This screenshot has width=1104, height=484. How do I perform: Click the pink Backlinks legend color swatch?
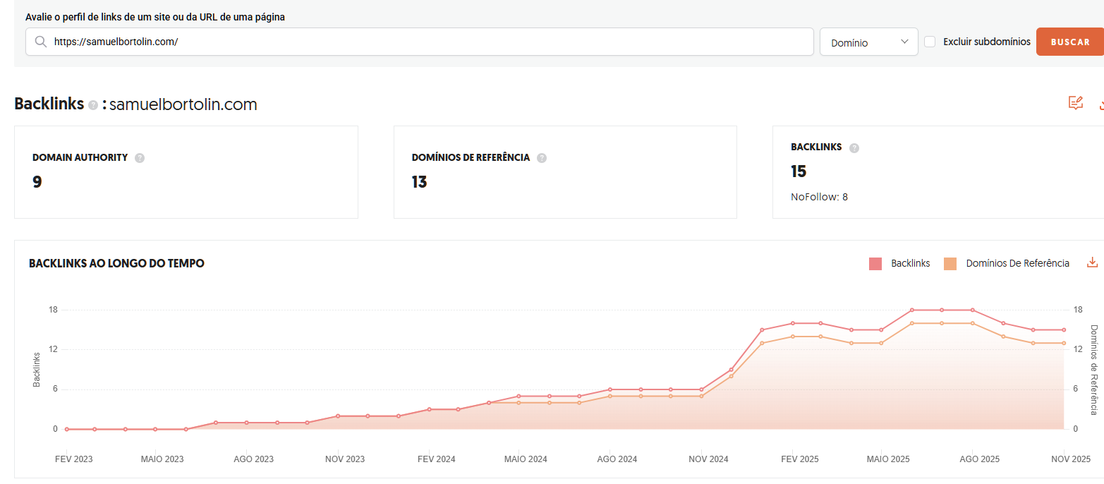(x=877, y=262)
